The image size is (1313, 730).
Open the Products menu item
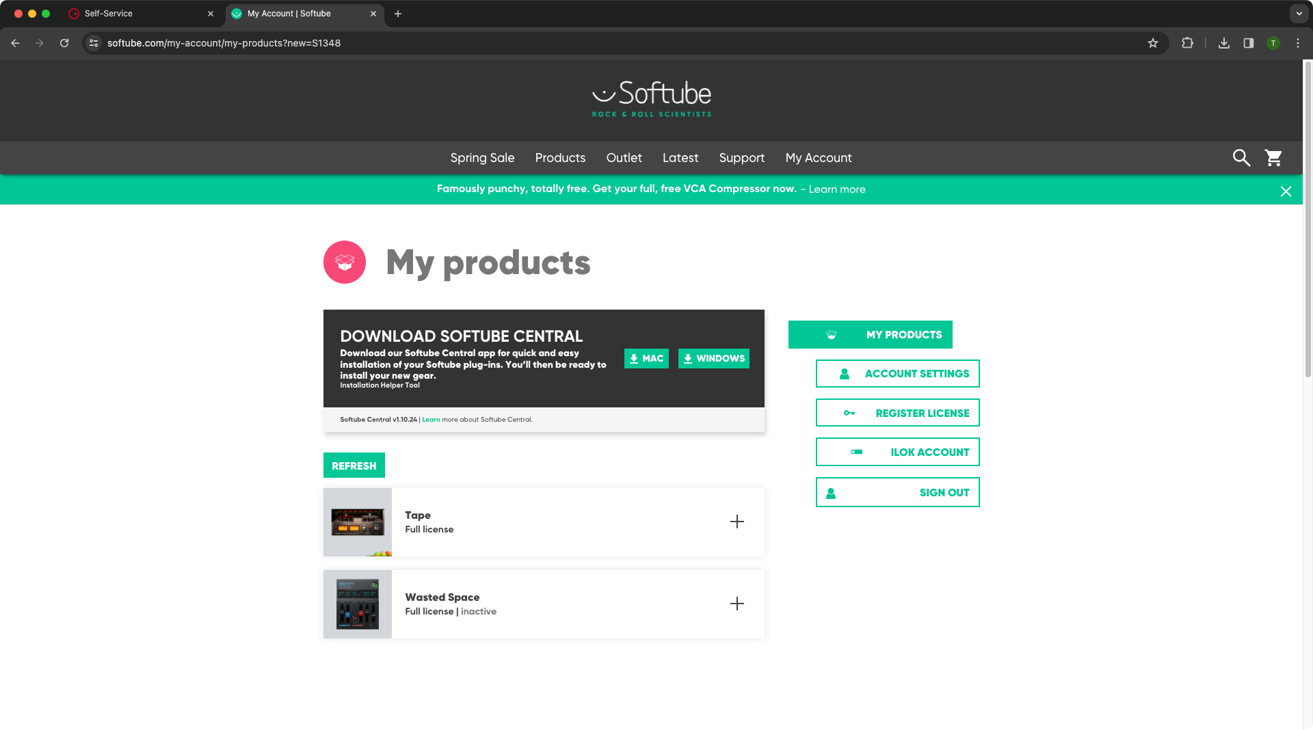(560, 158)
